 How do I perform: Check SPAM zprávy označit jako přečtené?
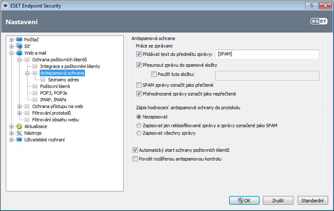(139, 85)
